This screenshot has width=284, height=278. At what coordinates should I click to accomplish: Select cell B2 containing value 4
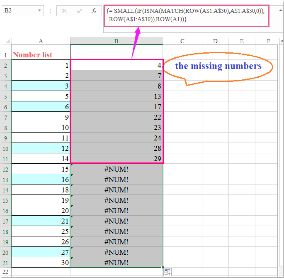(x=117, y=65)
